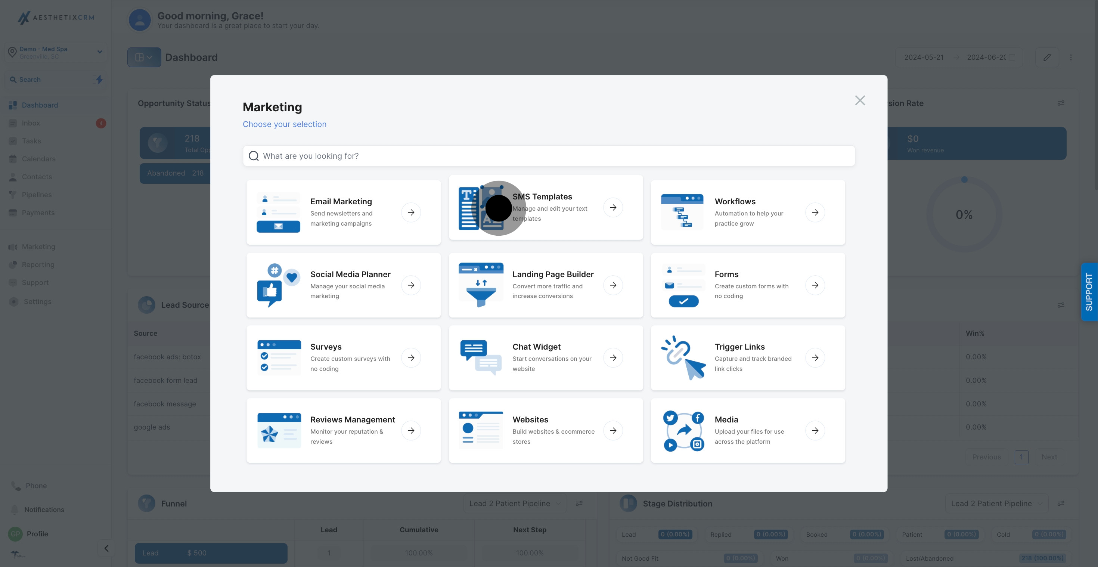Click the pencil edit dashboard icon
Screen dimensions: 1098x567
coord(1047,57)
